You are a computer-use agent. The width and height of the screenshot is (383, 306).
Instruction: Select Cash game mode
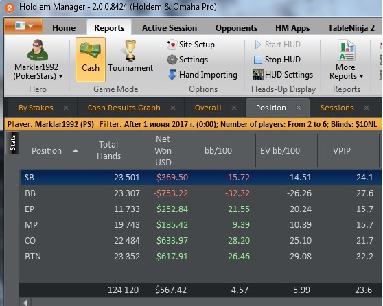click(x=91, y=59)
